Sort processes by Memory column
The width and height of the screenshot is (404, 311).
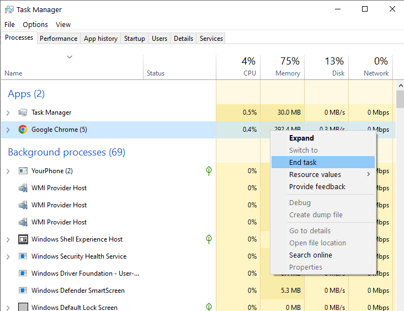click(283, 67)
